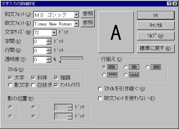Screen dimensions: 179x129
Task: Select the bottom-aligned vertical bars alignment icon
Action: tap(134, 75)
